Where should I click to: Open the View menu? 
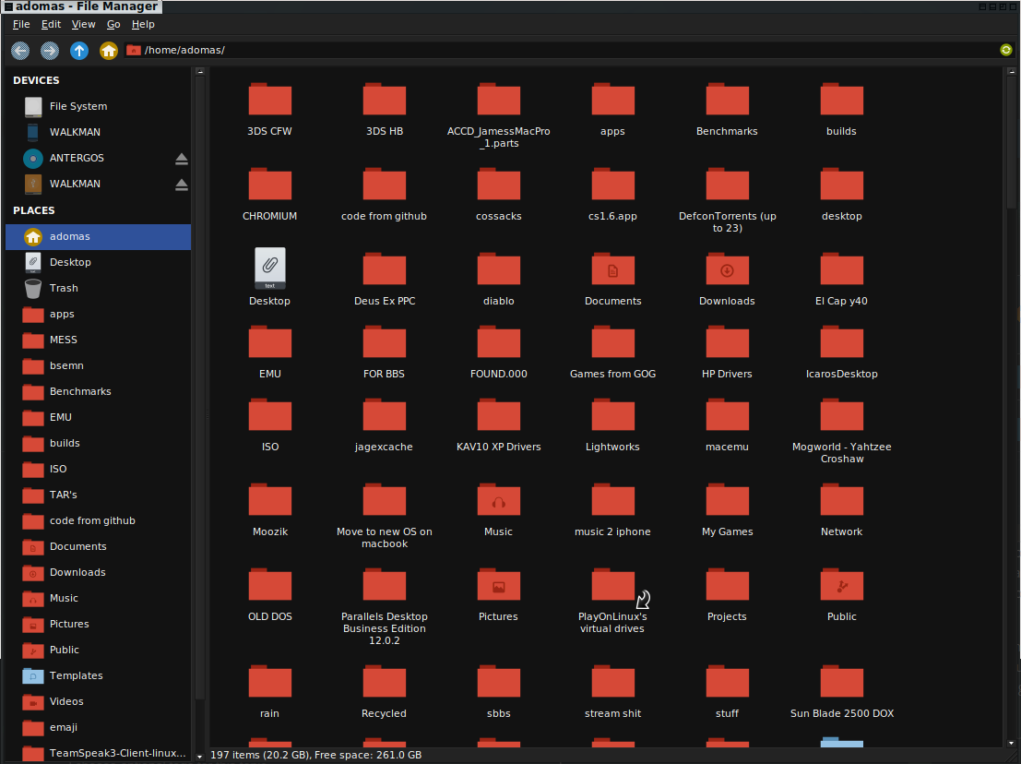coord(83,24)
